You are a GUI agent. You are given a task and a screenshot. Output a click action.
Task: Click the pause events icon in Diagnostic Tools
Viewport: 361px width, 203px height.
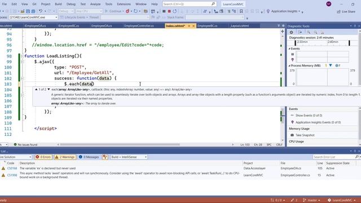click(x=293, y=54)
